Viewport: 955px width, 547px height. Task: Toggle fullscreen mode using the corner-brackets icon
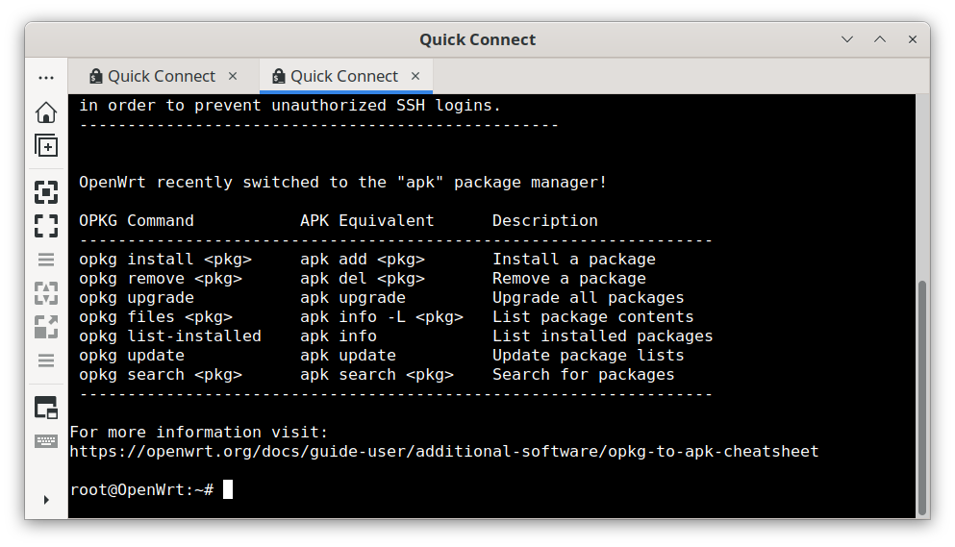click(46, 226)
